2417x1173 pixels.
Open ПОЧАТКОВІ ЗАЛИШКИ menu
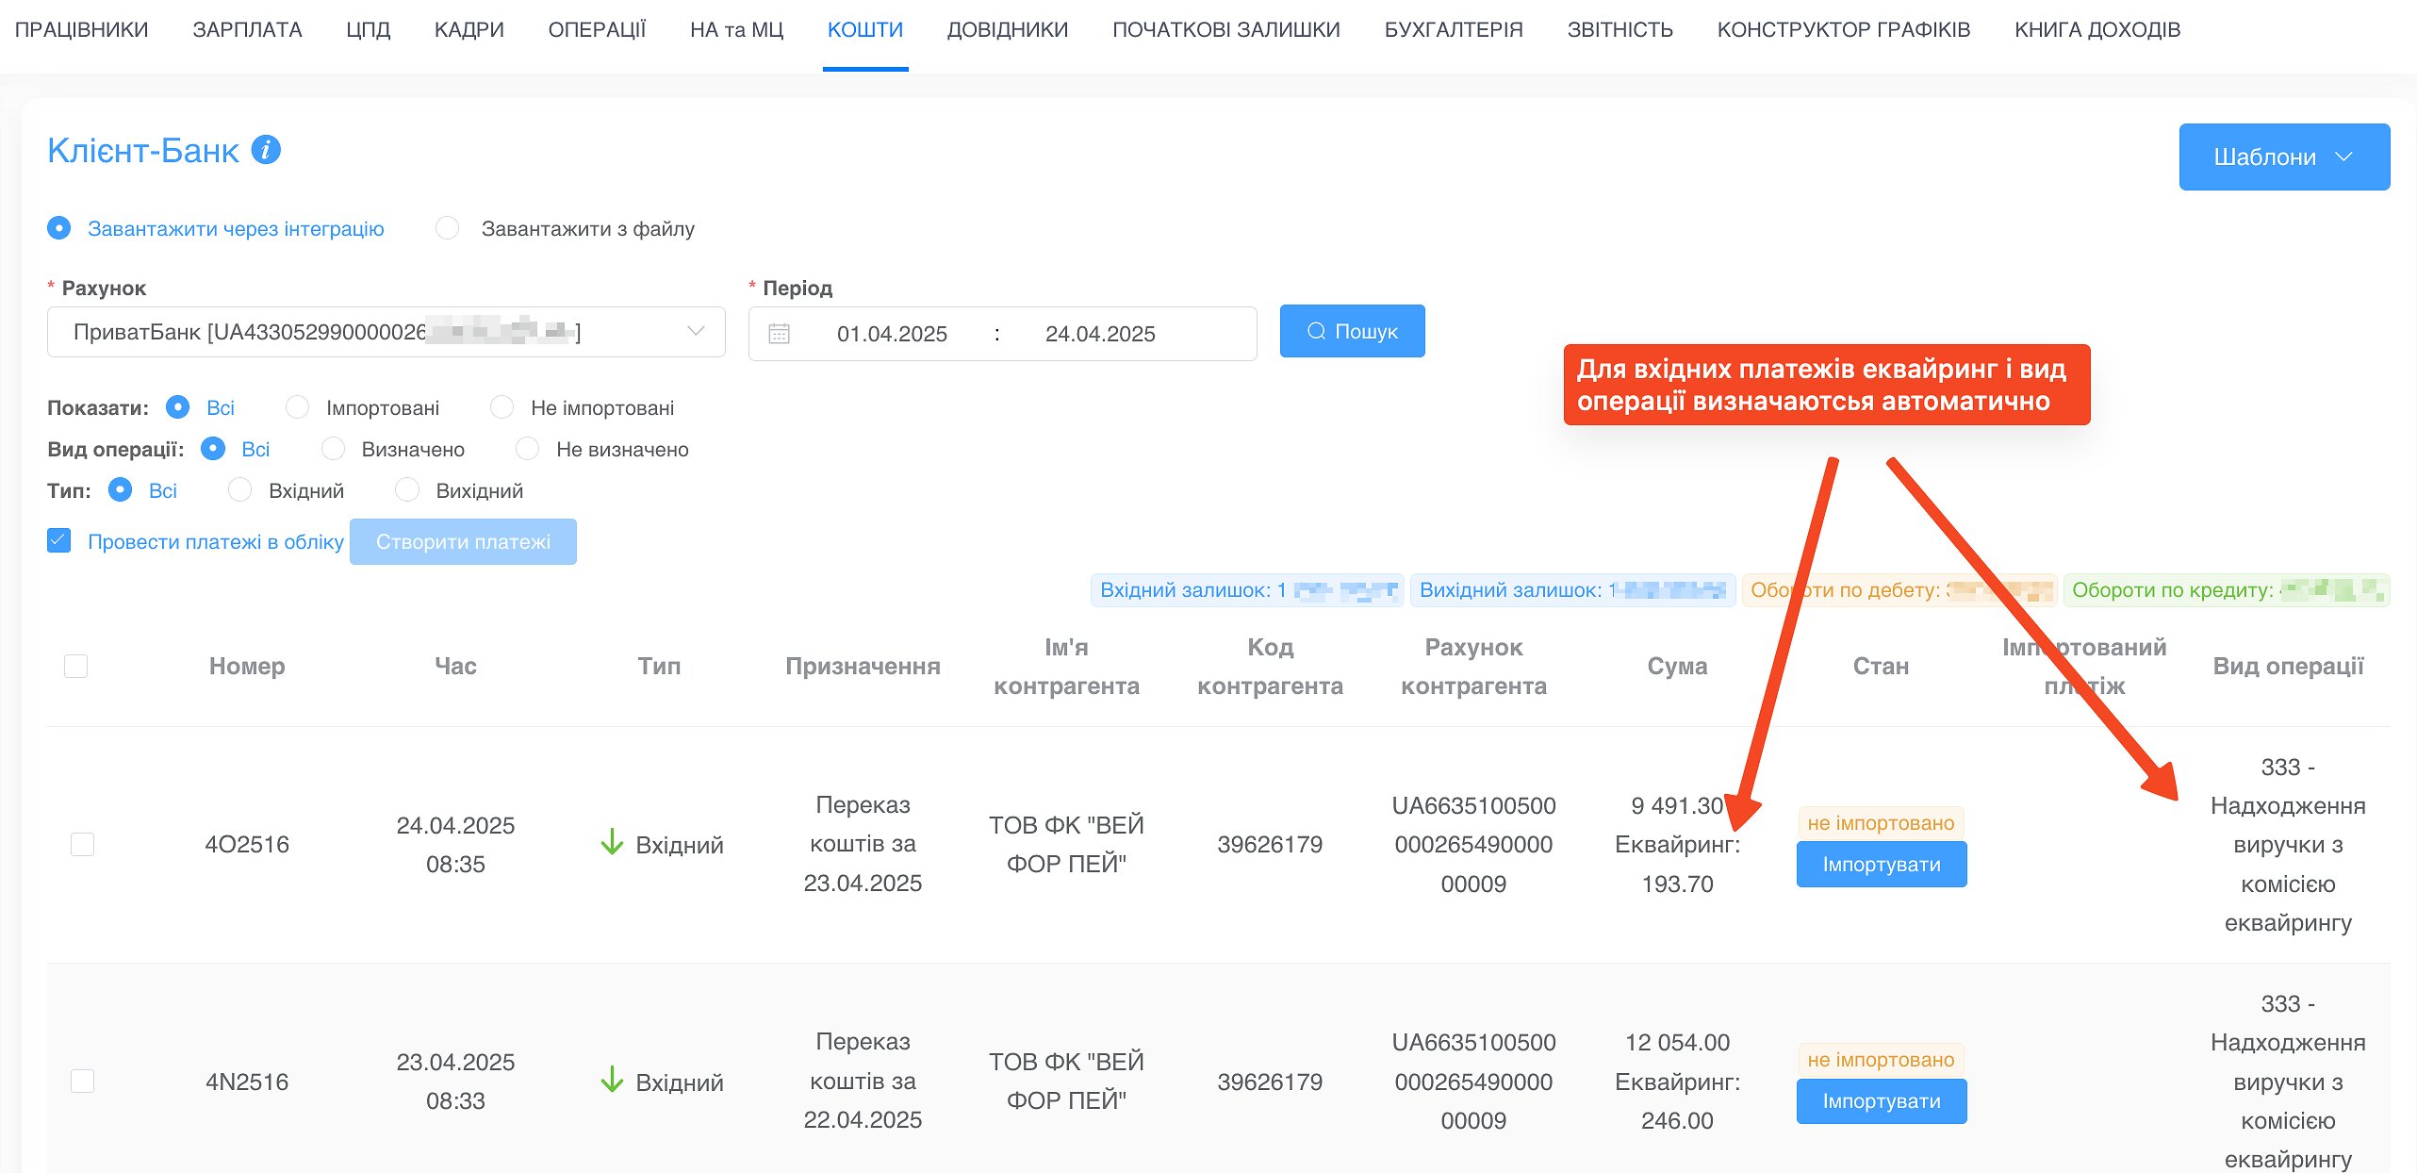(1225, 29)
